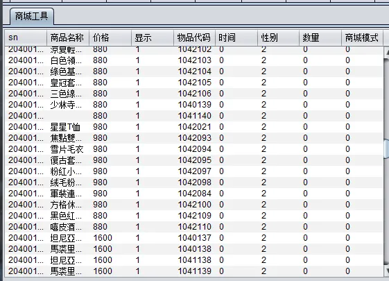Sort by the 价格 column header

(x=110, y=37)
